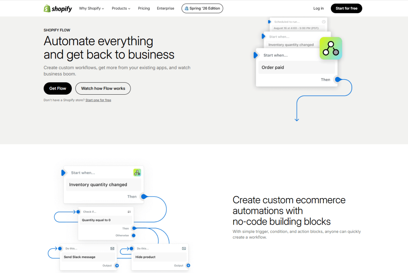Click the Otherwise connector dot
The height and width of the screenshot is (273, 408).
134,235
